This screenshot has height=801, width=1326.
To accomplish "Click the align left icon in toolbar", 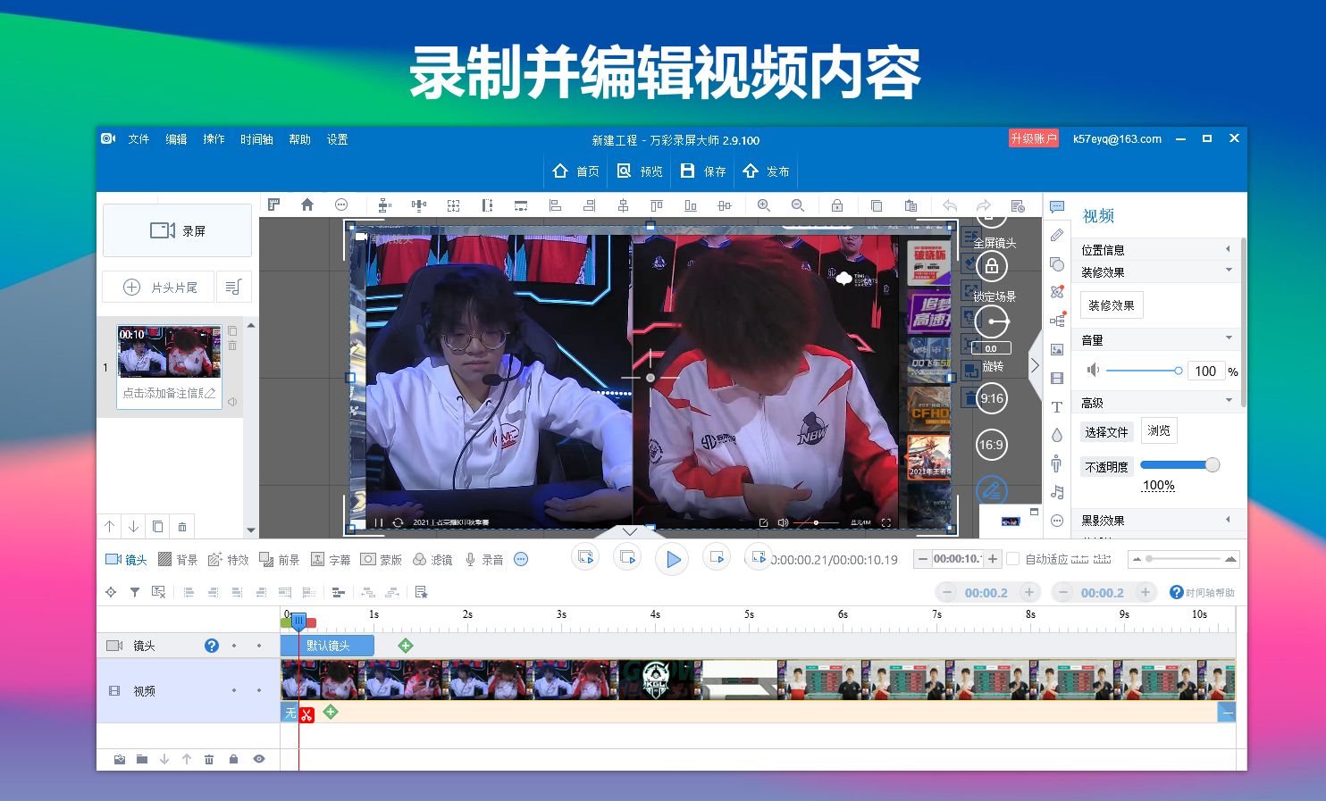I will [555, 205].
